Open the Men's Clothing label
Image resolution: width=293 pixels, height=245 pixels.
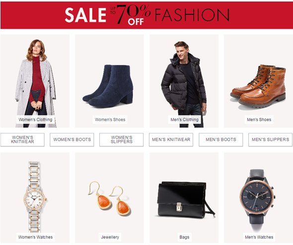tap(184, 120)
